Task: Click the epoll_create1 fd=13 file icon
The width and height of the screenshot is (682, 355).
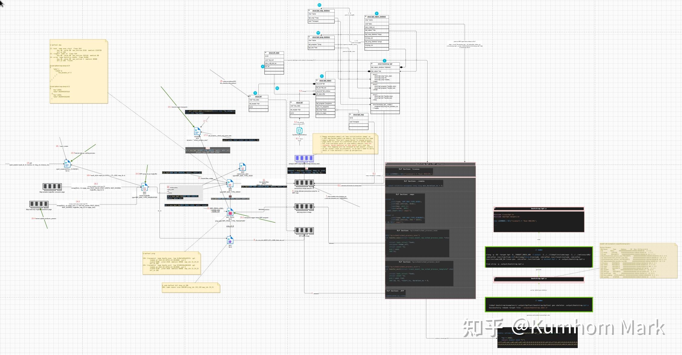Action: pos(67,164)
